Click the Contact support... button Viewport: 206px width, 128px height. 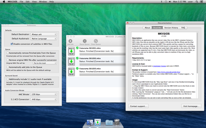(x=138, y=106)
